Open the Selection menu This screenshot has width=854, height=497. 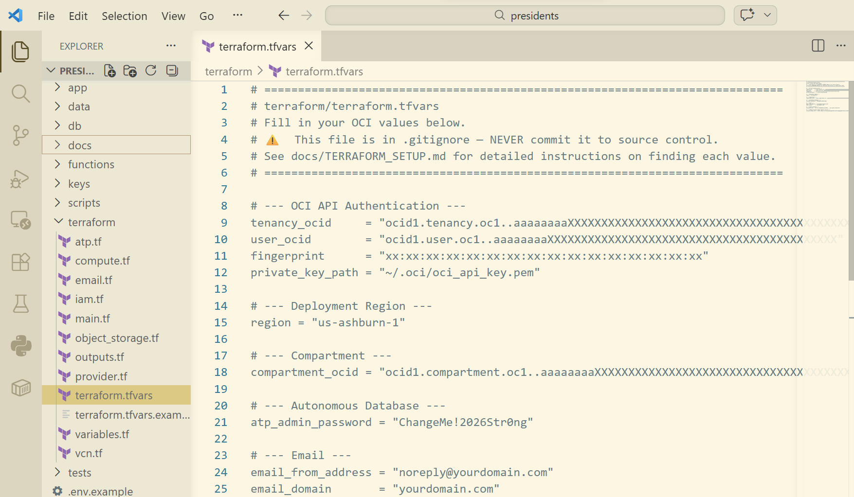click(x=124, y=16)
